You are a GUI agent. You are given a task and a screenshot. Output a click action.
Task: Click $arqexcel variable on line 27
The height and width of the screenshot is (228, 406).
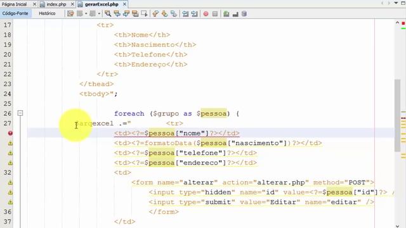(x=95, y=123)
